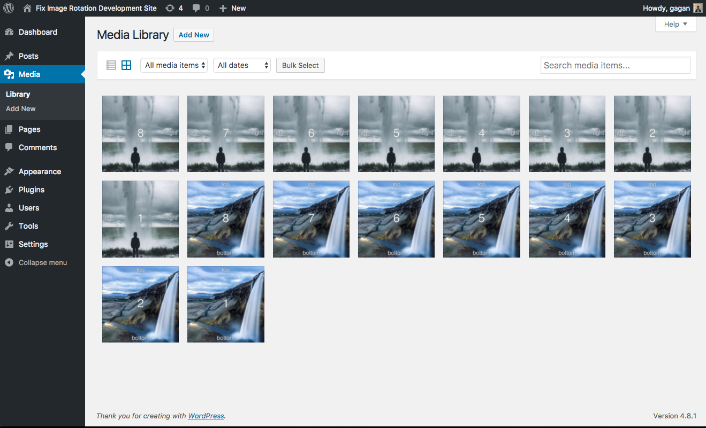Click the plus icon next to New
Image resolution: width=706 pixels, height=428 pixels.
pos(223,8)
